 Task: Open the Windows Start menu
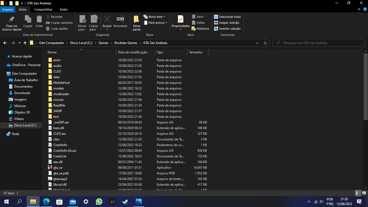pos(6,202)
